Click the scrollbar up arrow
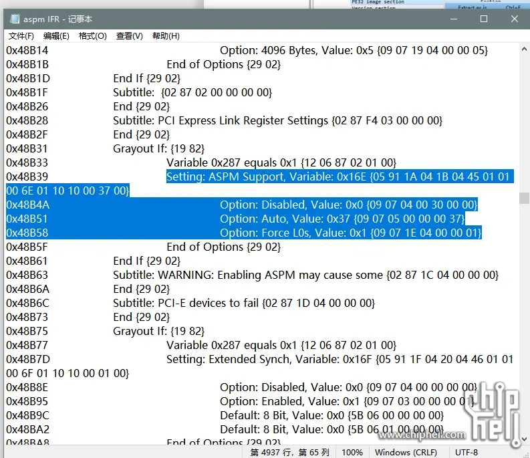This screenshot has width=530, height=458. coord(524,49)
